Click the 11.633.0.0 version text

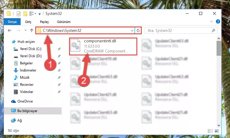92,46
